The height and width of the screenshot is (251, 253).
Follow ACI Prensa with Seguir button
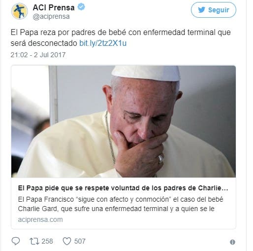click(x=214, y=10)
